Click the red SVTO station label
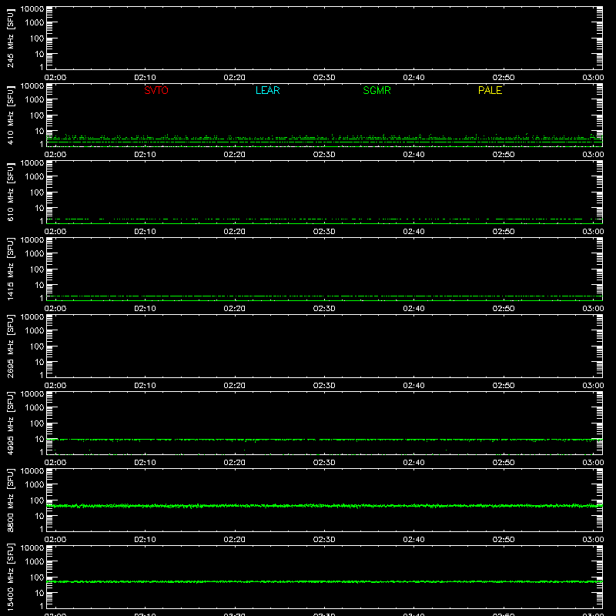The width and height of the screenshot is (616, 616). tap(156, 90)
